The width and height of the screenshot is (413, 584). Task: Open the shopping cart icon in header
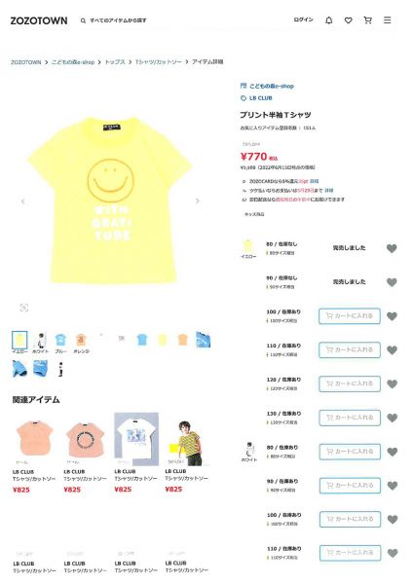point(367,20)
